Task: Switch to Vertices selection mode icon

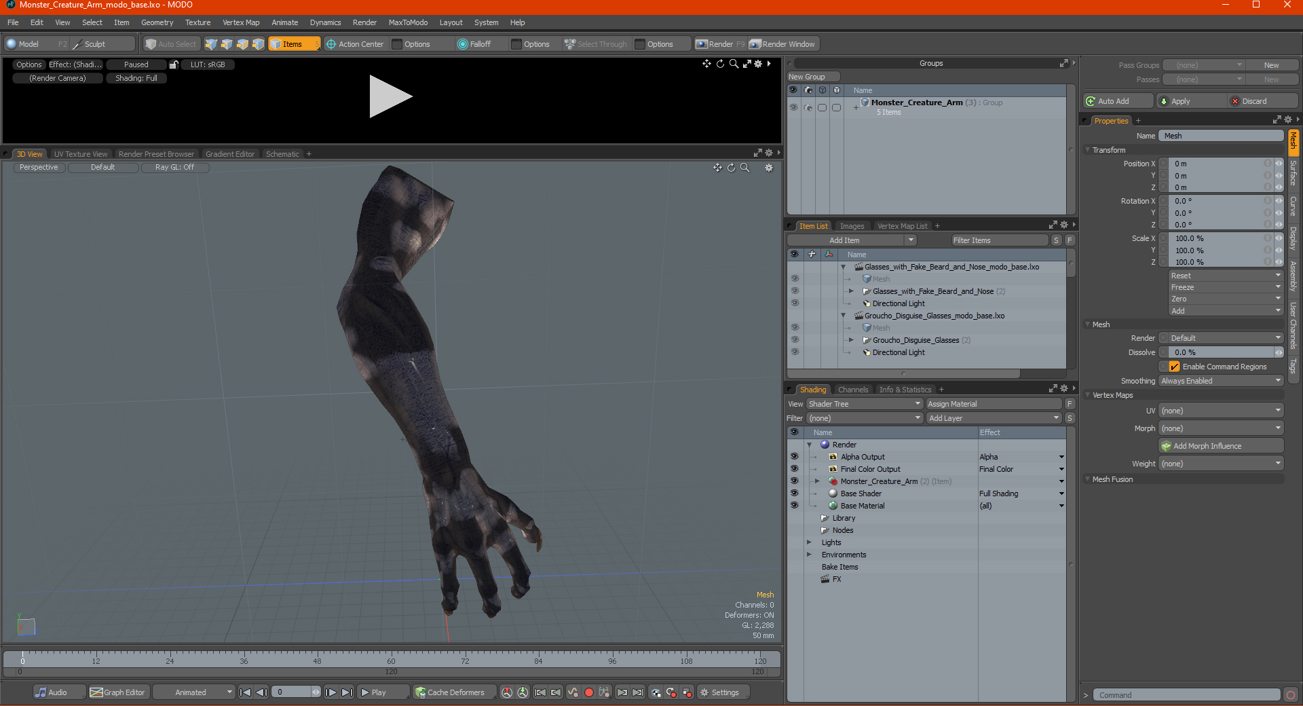Action: point(211,44)
